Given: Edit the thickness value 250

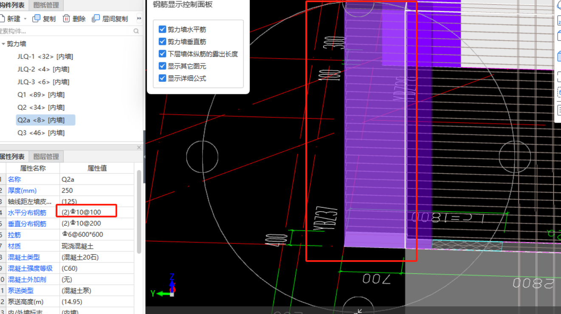Looking at the screenshot, I should pyautogui.click(x=97, y=191).
